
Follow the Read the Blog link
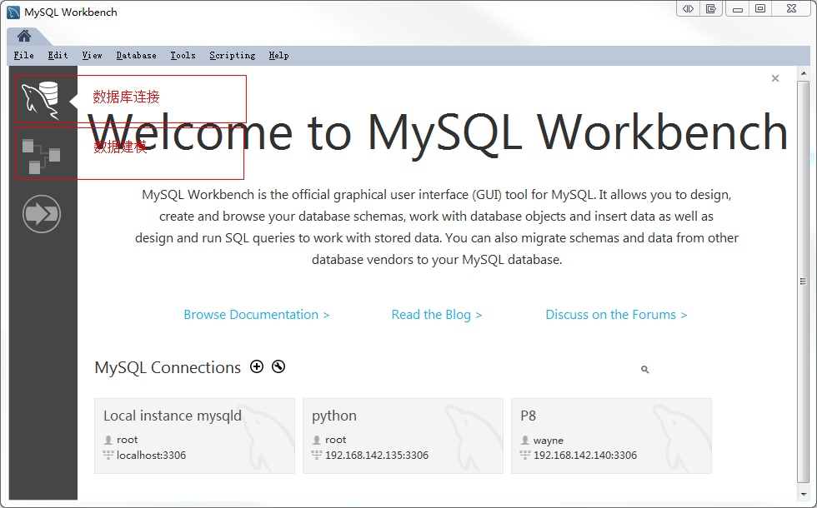(x=437, y=315)
